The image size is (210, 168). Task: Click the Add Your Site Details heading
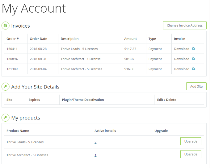tap(35, 87)
